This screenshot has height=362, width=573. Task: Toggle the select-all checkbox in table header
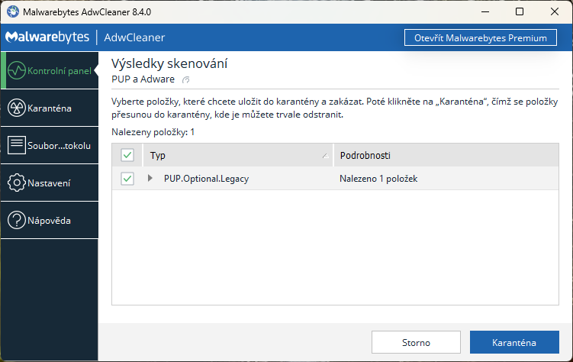pyautogui.click(x=127, y=156)
